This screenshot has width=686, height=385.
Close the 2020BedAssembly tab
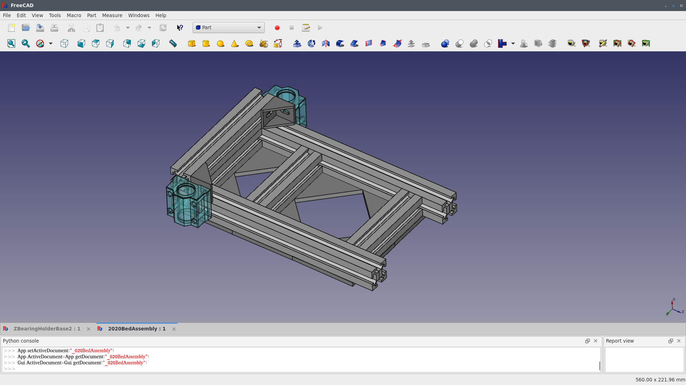tap(174, 329)
